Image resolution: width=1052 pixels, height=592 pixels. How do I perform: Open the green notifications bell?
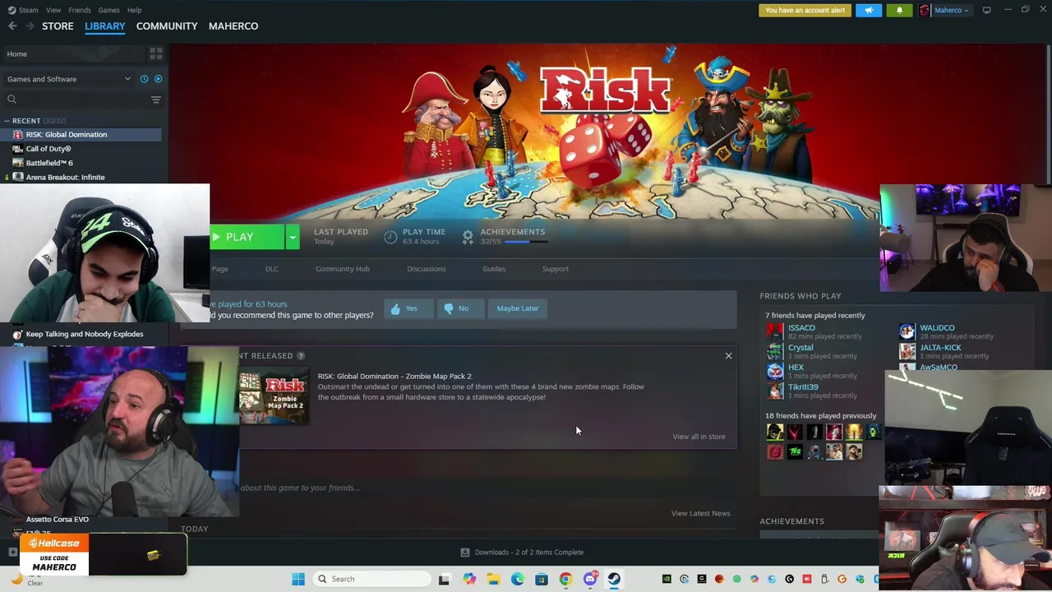899,11
